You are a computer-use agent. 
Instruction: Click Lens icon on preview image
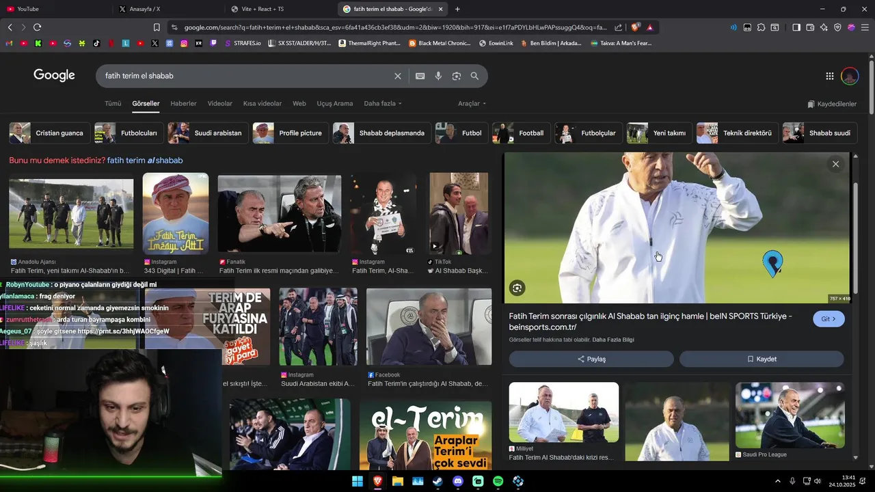coord(517,288)
